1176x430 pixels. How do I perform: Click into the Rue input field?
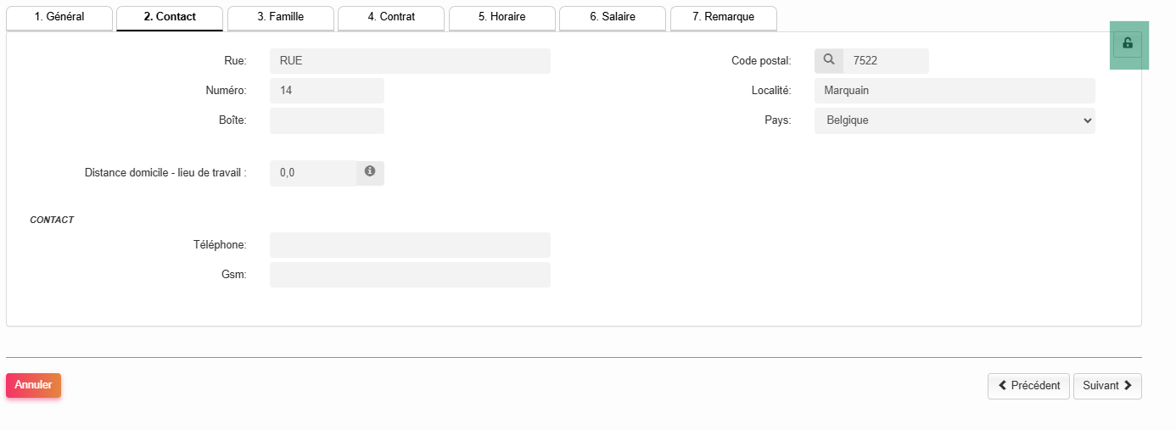(410, 61)
